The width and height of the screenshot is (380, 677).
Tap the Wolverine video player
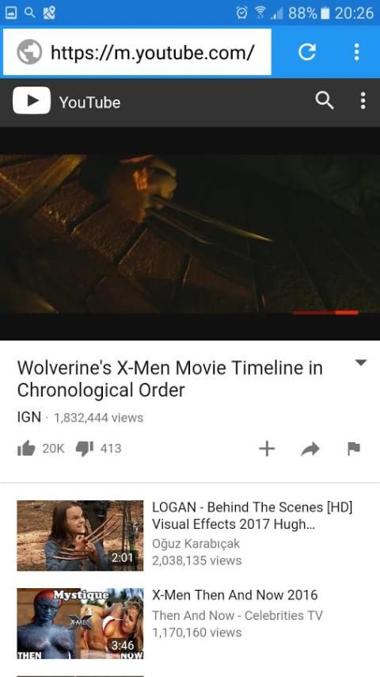pos(190,234)
